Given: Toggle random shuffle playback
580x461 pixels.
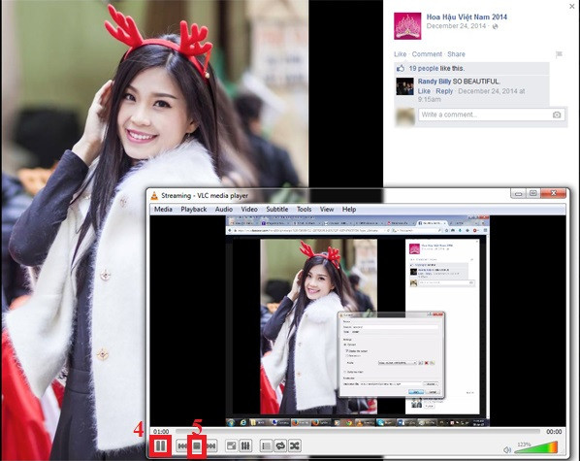Looking at the screenshot, I should coord(295,446).
